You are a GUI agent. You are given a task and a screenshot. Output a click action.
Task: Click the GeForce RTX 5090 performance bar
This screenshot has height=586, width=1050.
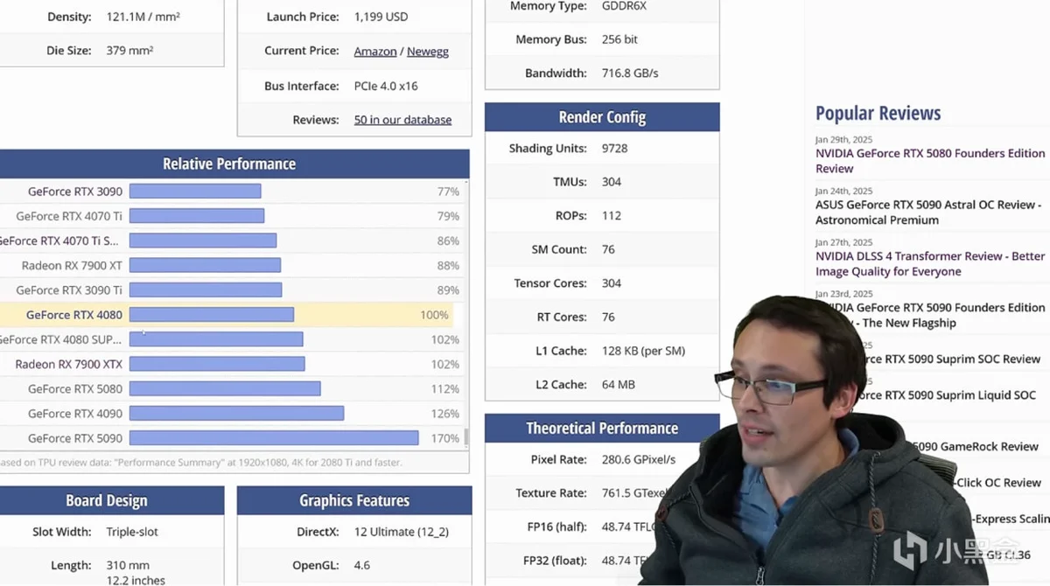274,438
